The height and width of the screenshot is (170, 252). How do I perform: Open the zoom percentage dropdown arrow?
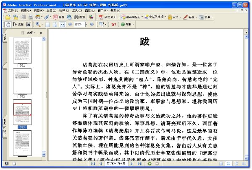87,25
